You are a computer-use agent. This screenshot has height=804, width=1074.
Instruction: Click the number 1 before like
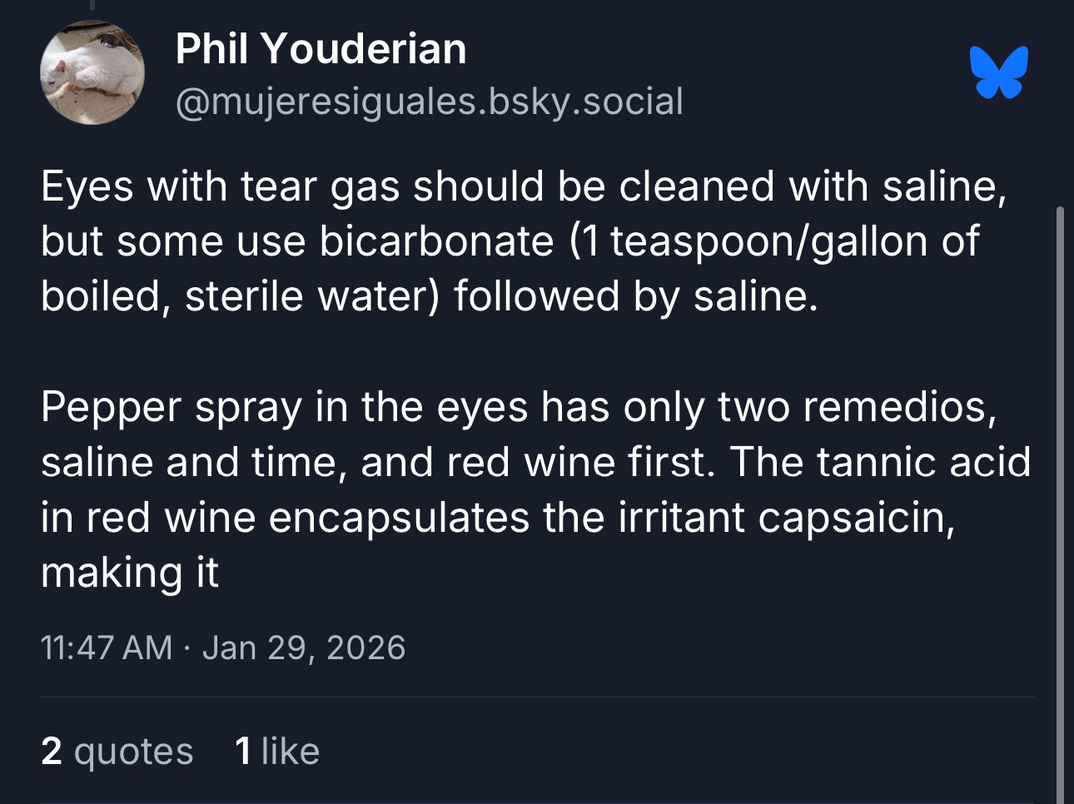tap(243, 751)
